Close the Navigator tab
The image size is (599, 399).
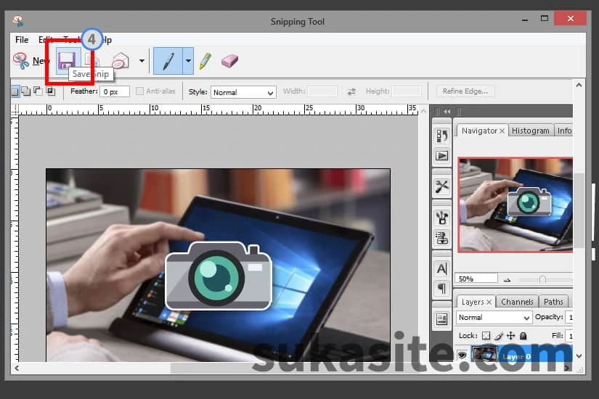point(502,131)
